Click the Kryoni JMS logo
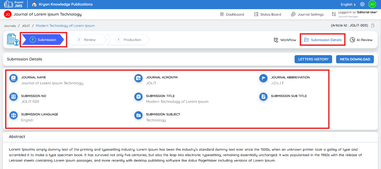This screenshot has height=169, width=381. (x=13, y=4)
